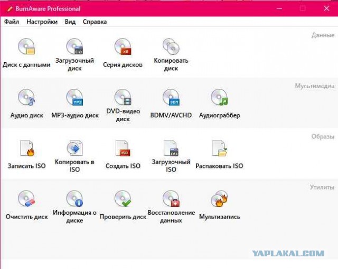Open Восстановление данных tool
This screenshot has width=338, height=269.
[171, 207]
